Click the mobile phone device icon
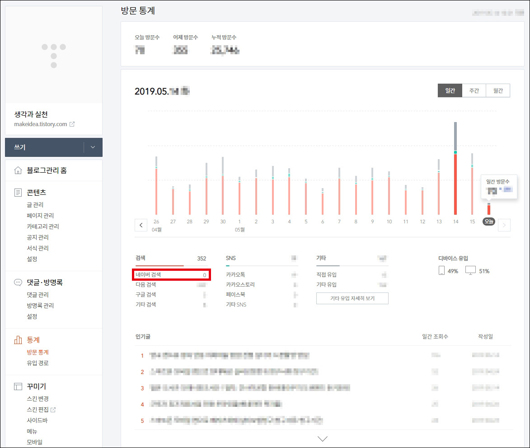Viewport: 530px width, 448px height. (x=441, y=270)
